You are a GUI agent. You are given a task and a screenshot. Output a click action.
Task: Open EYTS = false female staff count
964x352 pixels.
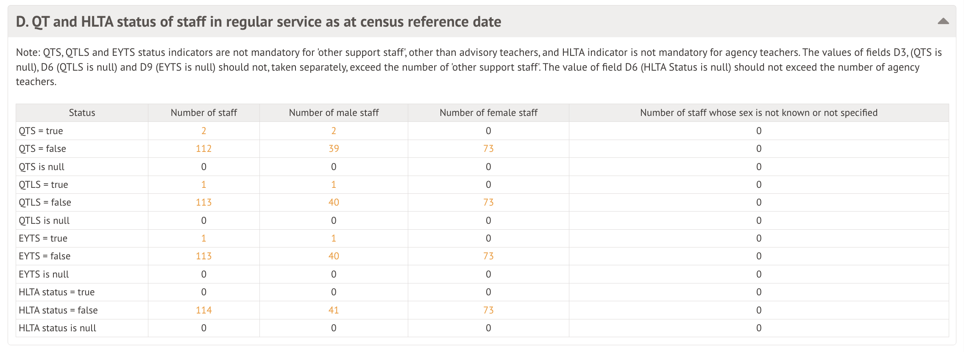[x=488, y=256]
